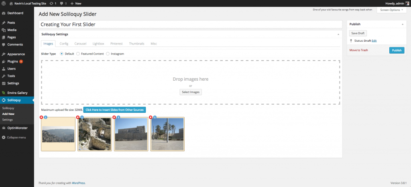Viewport: 411px width, 187px height.
Task: Select Instagram slider type
Action: (108, 54)
